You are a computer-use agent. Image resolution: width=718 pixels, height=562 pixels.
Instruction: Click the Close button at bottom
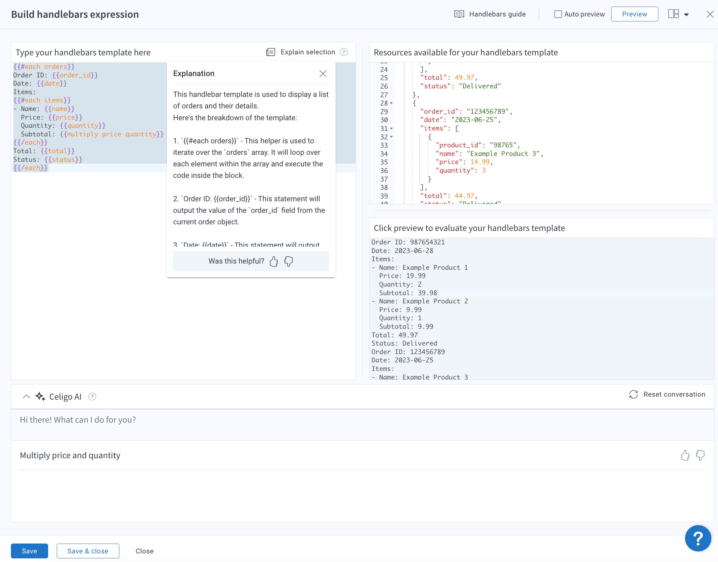pos(144,551)
